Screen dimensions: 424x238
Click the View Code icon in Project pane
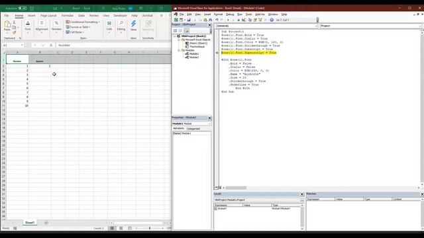(x=175, y=31)
